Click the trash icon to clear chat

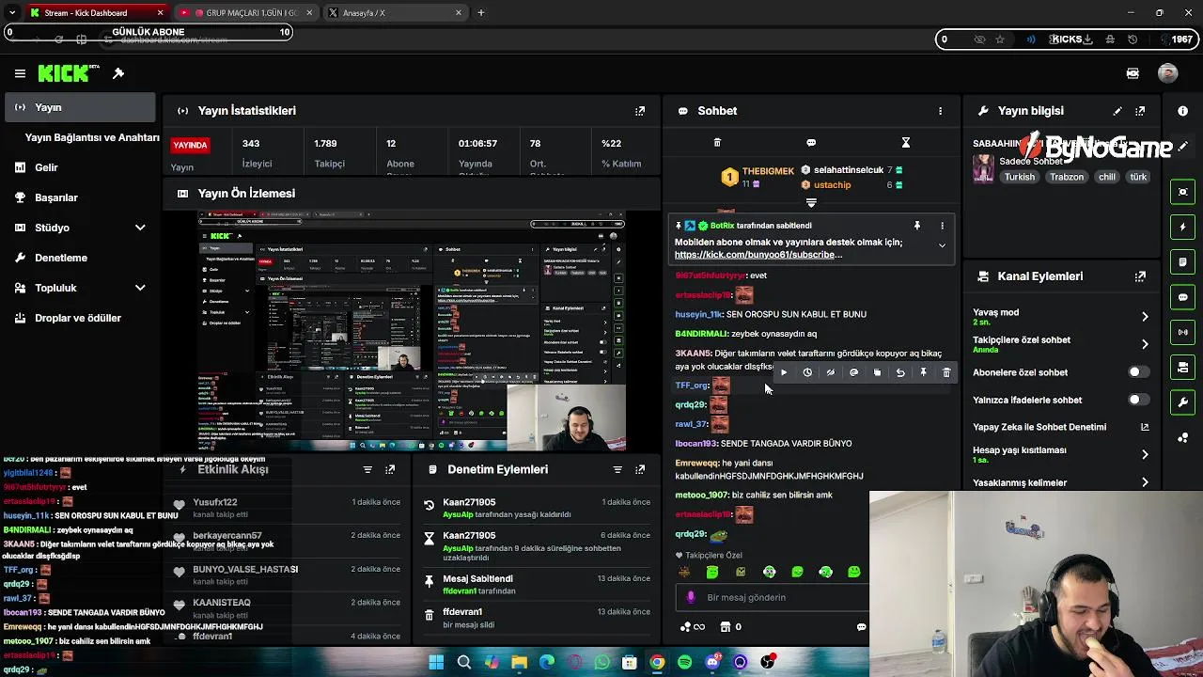(x=717, y=143)
